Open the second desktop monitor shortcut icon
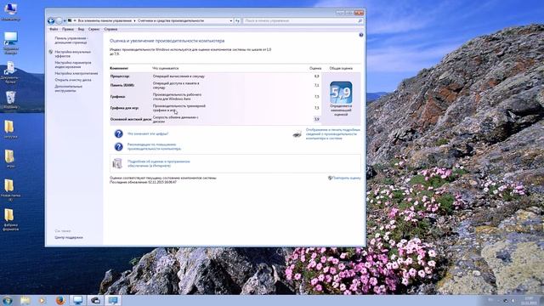544x306 pixels. [10, 42]
